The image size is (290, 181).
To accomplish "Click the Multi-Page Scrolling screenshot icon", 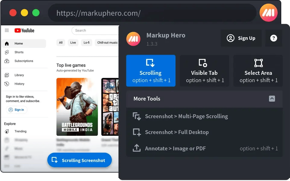I will (136, 116).
